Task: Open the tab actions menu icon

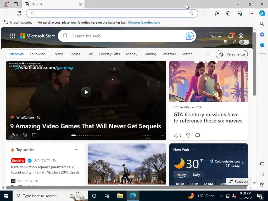Action: 16,4
